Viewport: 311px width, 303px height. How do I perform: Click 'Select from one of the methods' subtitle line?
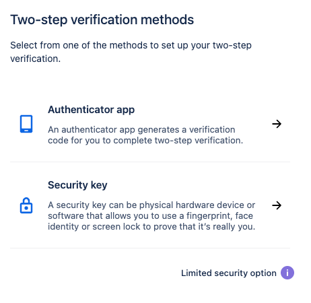[x=131, y=46]
